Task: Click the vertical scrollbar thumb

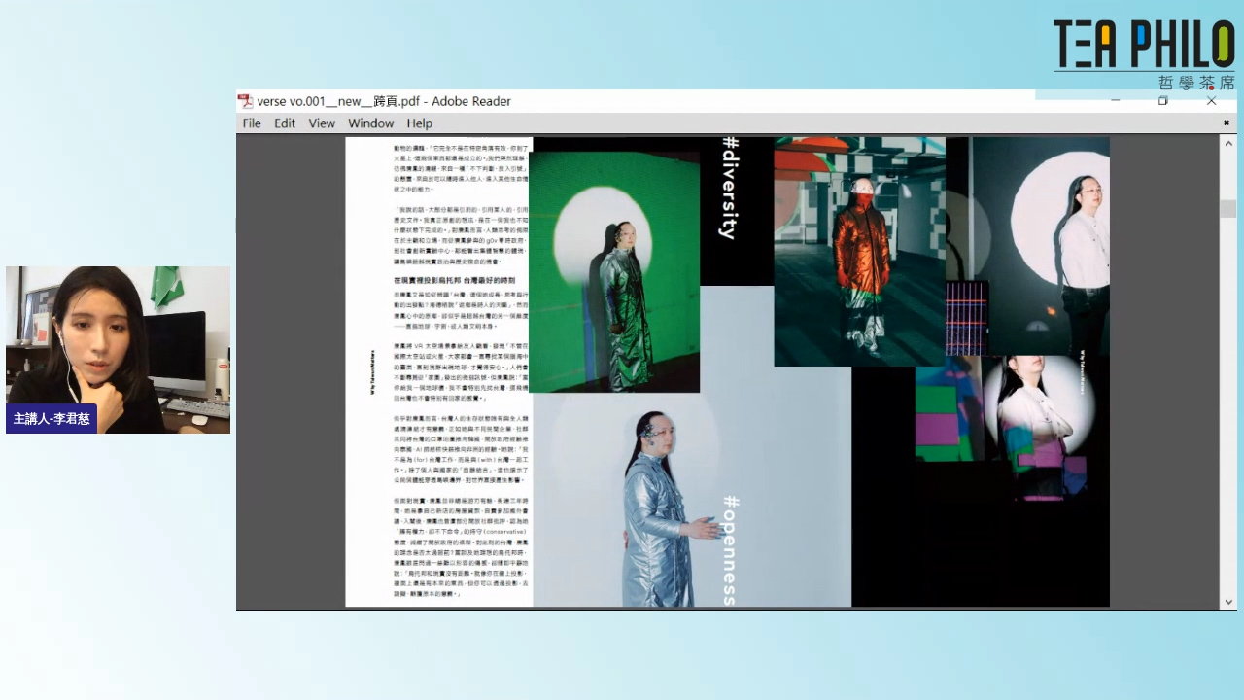Action: (x=1228, y=208)
